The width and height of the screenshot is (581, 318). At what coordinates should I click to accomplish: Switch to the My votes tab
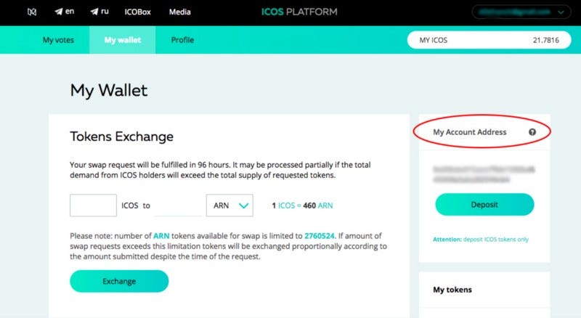point(58,40)
